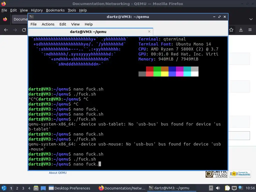256x192 pixels.
Task: Click the dartz@VM3: ~/qemu taskbar entry
Action: click(x=172, y=188)
